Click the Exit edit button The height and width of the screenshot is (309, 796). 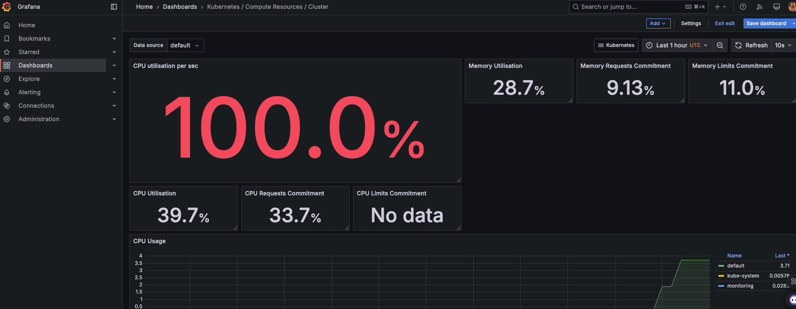pos(725,23)
